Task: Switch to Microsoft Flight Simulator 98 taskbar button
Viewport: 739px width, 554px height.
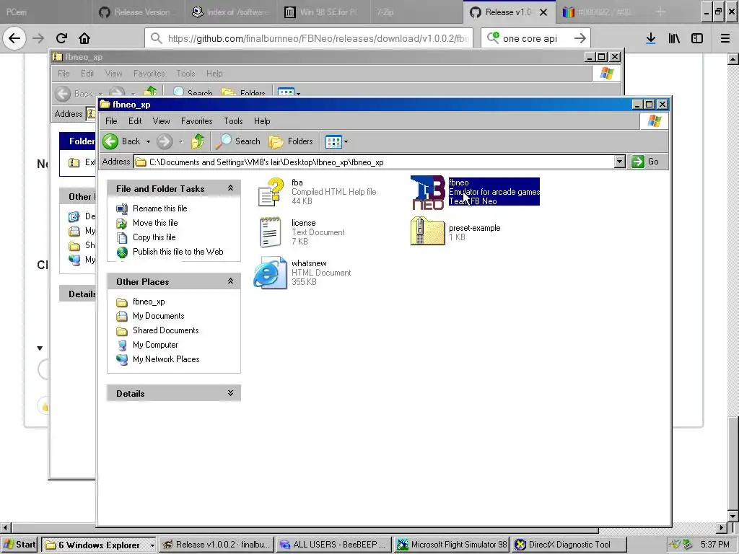Action: click(x=452, y=545)
